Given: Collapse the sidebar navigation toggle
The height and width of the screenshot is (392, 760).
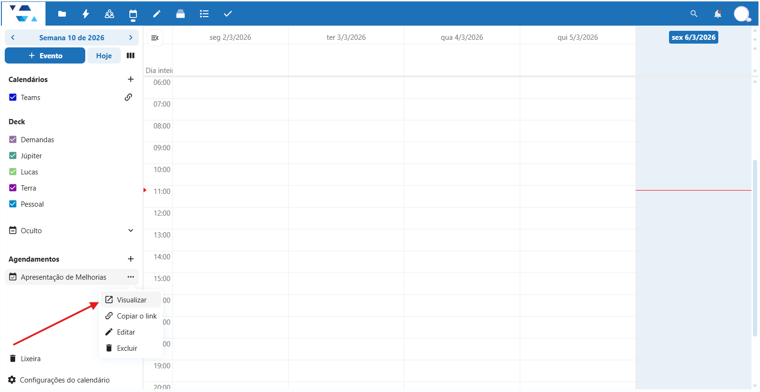Looking at the screenshot, I should coord(155,38).
